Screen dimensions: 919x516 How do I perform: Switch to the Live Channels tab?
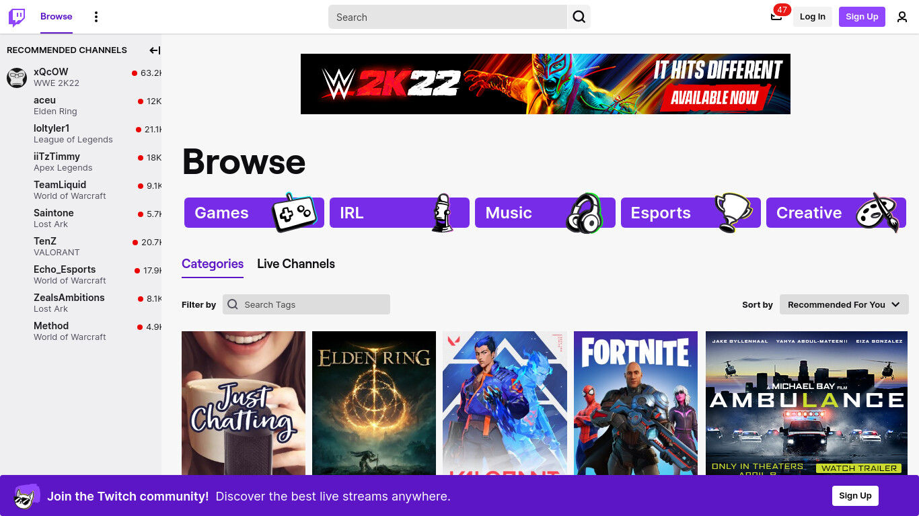point(296,264)
